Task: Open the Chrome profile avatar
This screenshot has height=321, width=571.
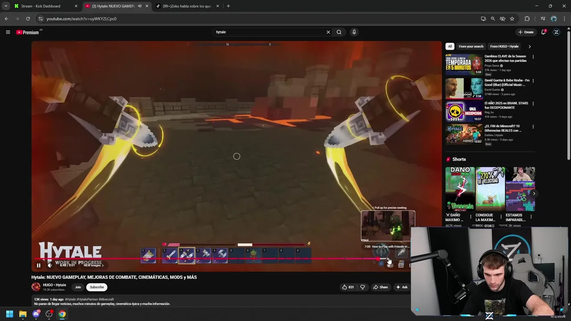Action: tap(554, 19)
